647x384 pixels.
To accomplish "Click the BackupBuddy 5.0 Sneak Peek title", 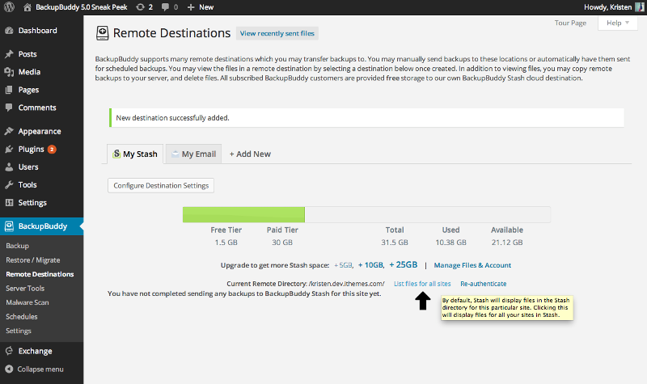I will pos(82,7).
